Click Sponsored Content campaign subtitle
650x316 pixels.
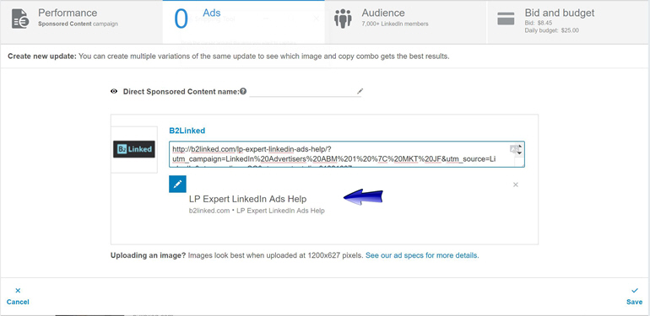(78, 24)
